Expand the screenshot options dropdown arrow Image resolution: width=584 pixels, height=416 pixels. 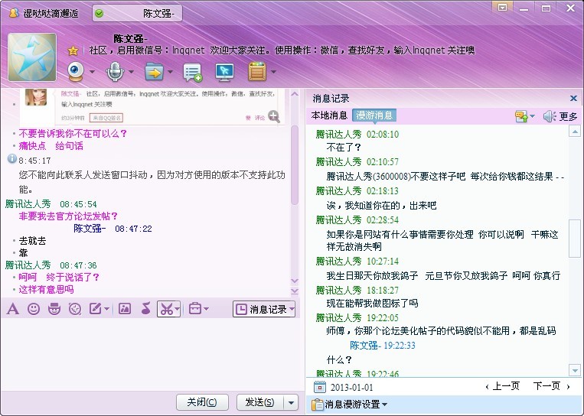178,309
